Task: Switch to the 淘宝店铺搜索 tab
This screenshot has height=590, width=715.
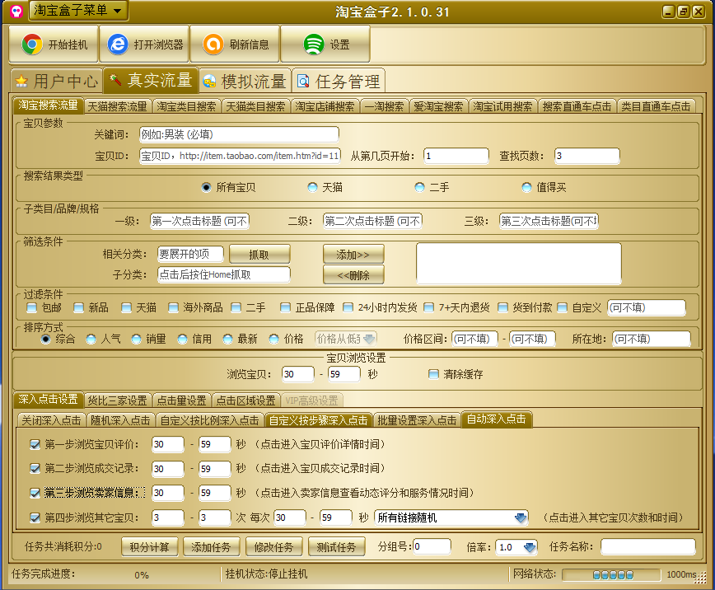Action: pos(325,107)
